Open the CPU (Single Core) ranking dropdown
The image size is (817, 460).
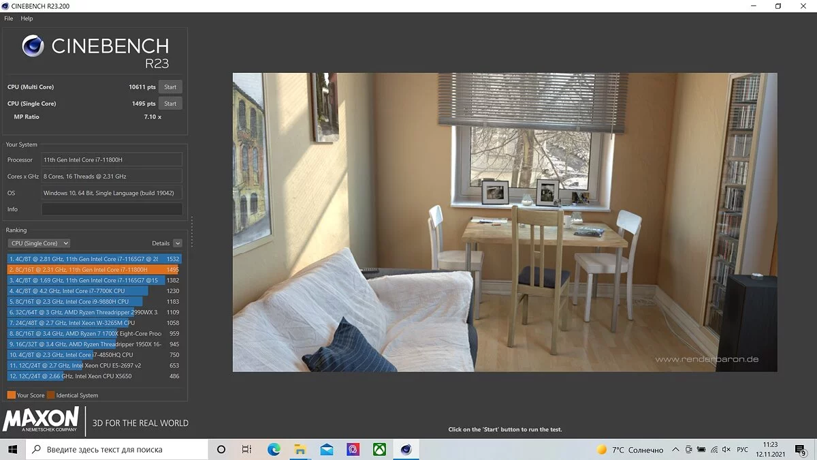(39, 243)
